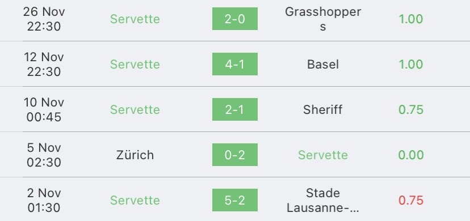The width and height of the screenshot is (470, 221).
Task: Click Servette as away team against Zürich
Action: [x=323, y=155]
